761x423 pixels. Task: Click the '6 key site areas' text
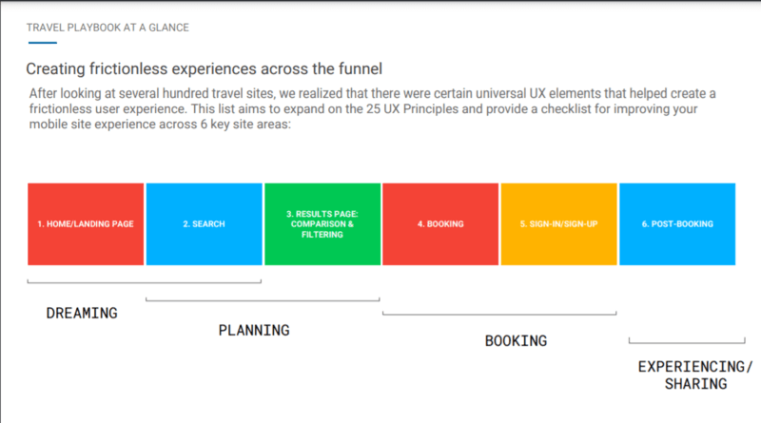245,125
